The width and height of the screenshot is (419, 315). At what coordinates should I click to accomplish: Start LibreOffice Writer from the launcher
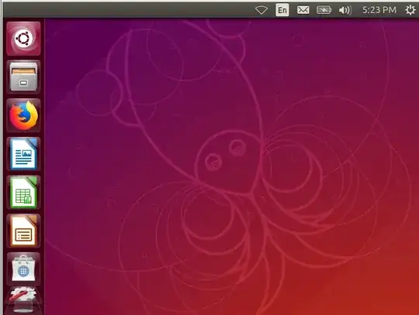(x=23, y=154)
